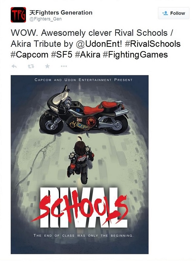The width and height of the screenshot is (196, 263).
Task: Open the Rival Schools poster image
Action: [79, 165]
